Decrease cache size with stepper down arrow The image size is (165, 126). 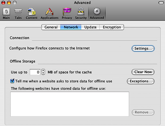43,73
